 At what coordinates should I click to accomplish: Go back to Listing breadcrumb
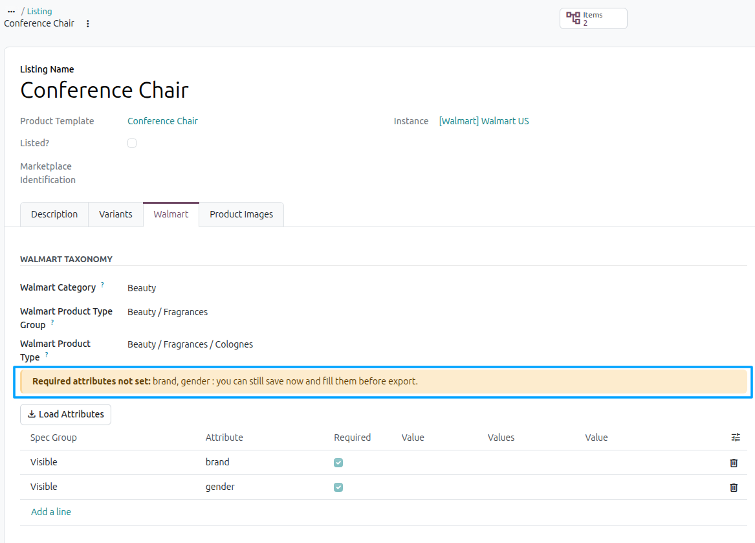coord(39,11)
